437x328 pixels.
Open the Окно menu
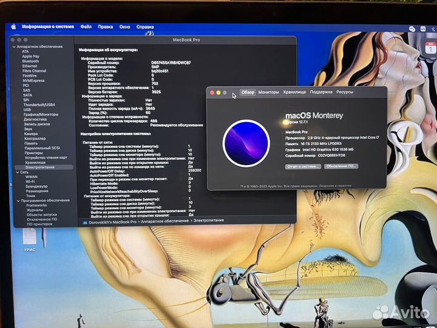click(124, 27)
